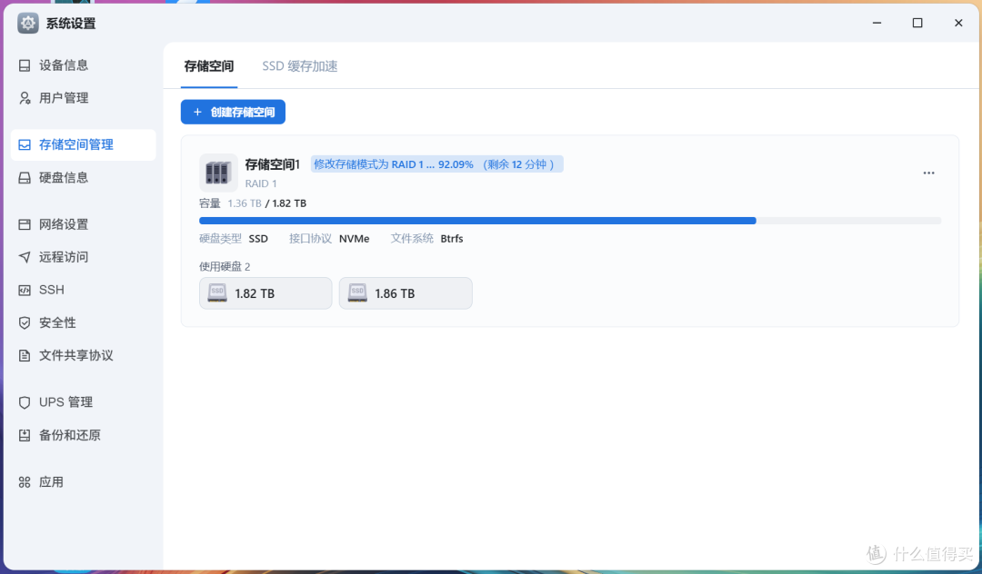Open 安全性 settings
The height and width of the screenshot is (574, 982).
pos(84,322)
